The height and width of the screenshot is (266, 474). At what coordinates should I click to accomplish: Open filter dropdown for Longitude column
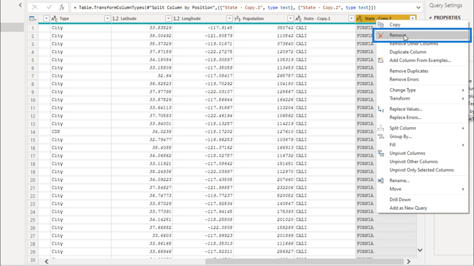pyautogui.click(x=229, y=19)
